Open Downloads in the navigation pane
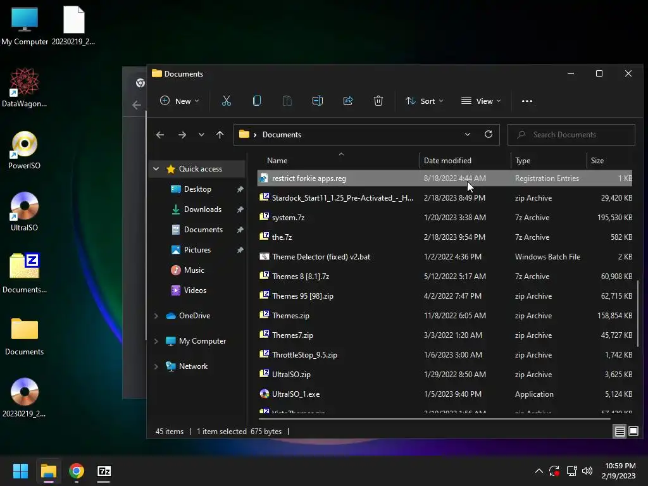This screenshot has width=648, height=486. coord(202,209)
